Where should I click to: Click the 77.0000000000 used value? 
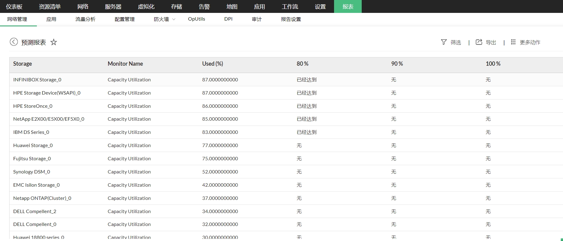pyautogui.click(x=220, y=146)
